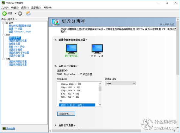
Task: Go to Home via house icon
Action: coord(28,13)
